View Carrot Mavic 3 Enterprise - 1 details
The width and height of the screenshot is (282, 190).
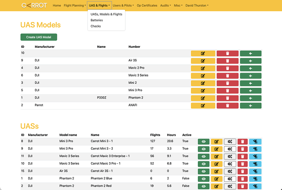[204, 156]
